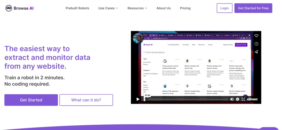Image resolution: width=282 pixels, height=130 pixels.
Task: Click the purple Get Started button
Action: pyautogui.click(x=31, y=100)
